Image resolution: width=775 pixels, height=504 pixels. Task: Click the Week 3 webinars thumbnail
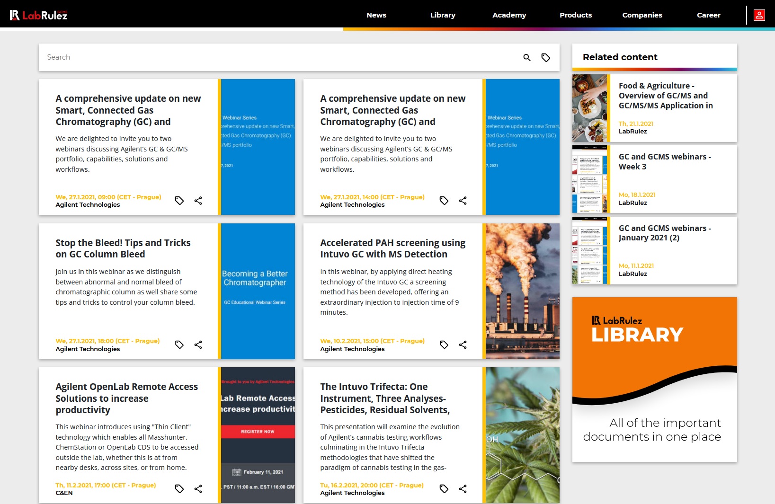click(589, 179)
